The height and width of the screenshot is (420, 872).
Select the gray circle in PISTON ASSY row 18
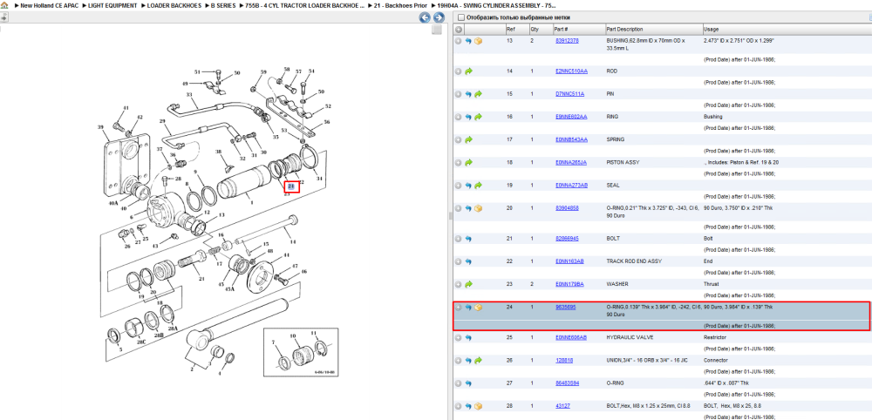(x=459, y=163)
